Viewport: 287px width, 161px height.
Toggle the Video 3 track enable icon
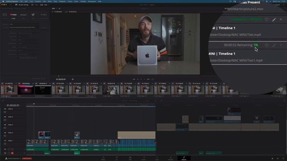[5, 128]
